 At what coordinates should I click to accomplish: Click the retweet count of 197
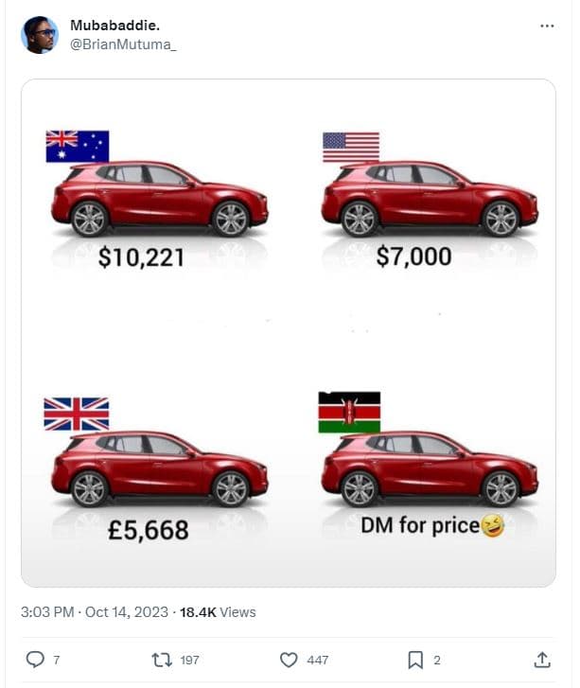pos(189,661)
